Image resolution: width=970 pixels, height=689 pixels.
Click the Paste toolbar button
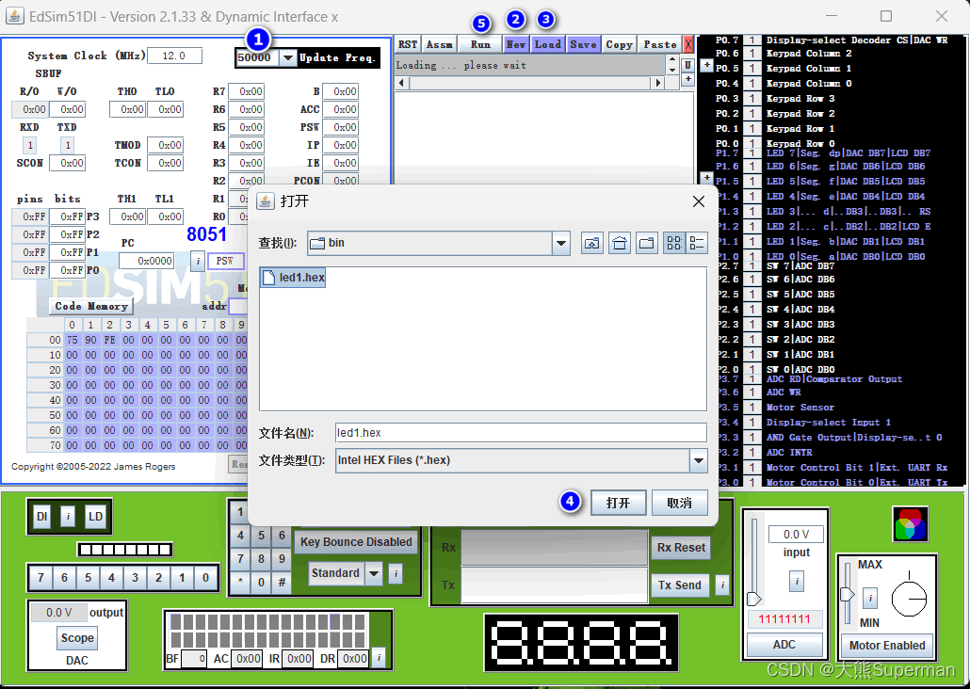[x=660, y=44]
